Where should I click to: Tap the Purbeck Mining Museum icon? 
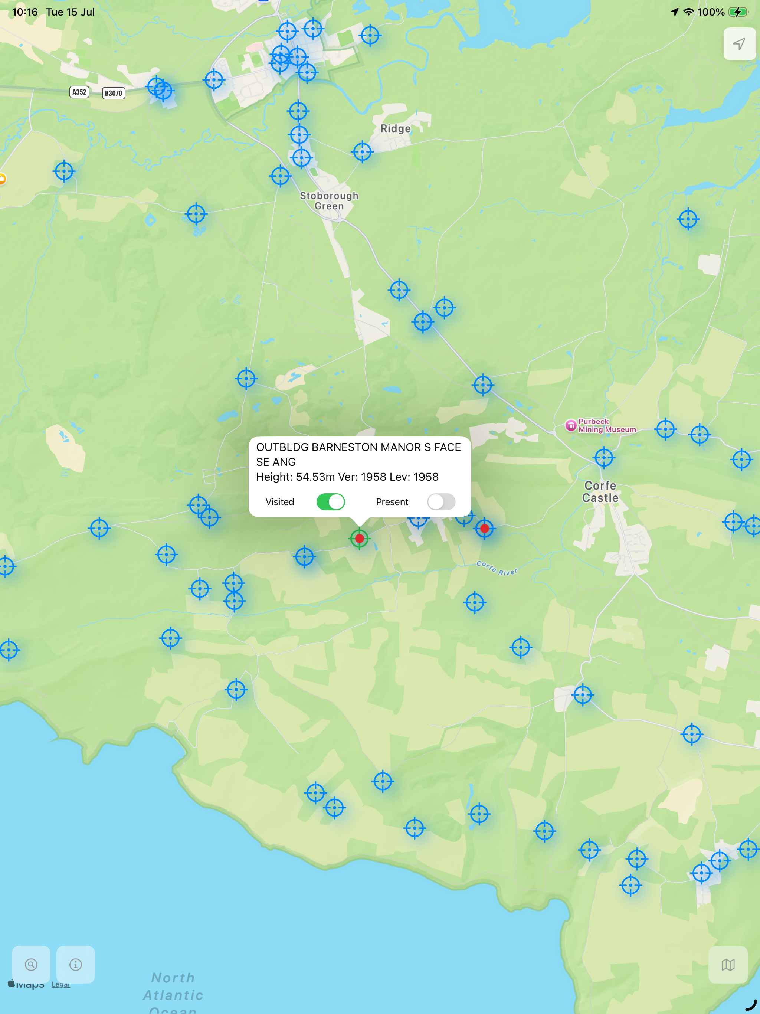click(571, 425)
